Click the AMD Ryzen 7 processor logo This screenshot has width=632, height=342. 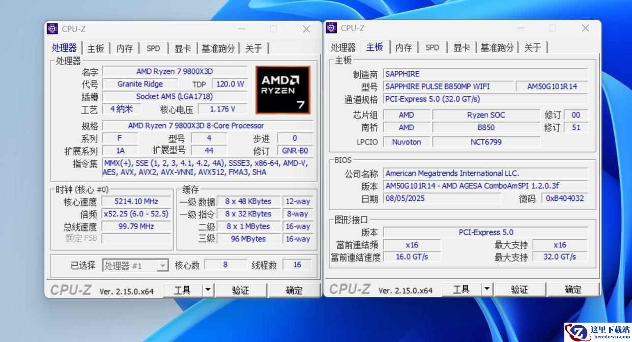click(282, 90)
